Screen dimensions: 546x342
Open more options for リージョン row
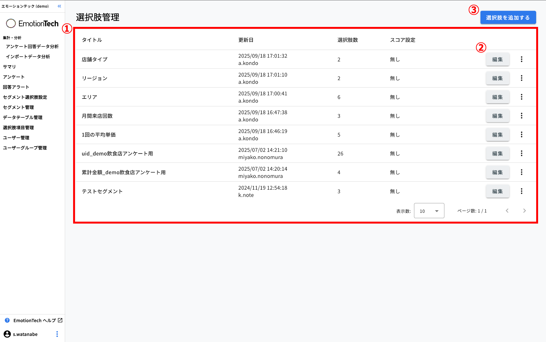tap(521, 78)
